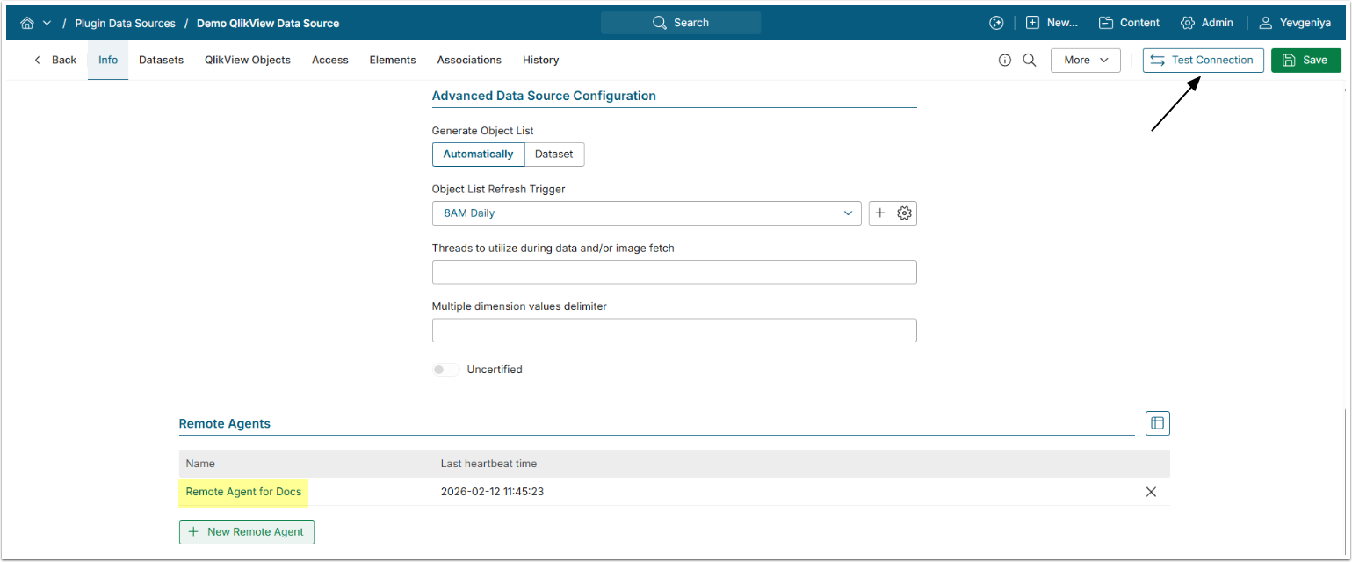Open the AI assistant icon in header
Viewport: 1352px width, 562px height.
coord(995,23)
